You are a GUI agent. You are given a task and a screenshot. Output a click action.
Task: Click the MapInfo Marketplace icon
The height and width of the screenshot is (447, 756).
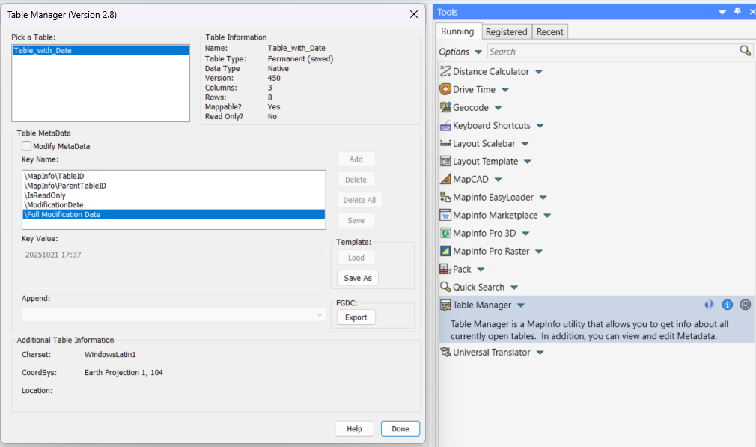(445, 215)
